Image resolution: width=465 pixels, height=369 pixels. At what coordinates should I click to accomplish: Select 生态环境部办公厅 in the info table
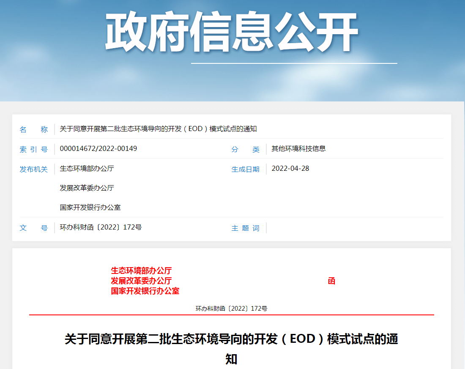click(x=87, y=169)
